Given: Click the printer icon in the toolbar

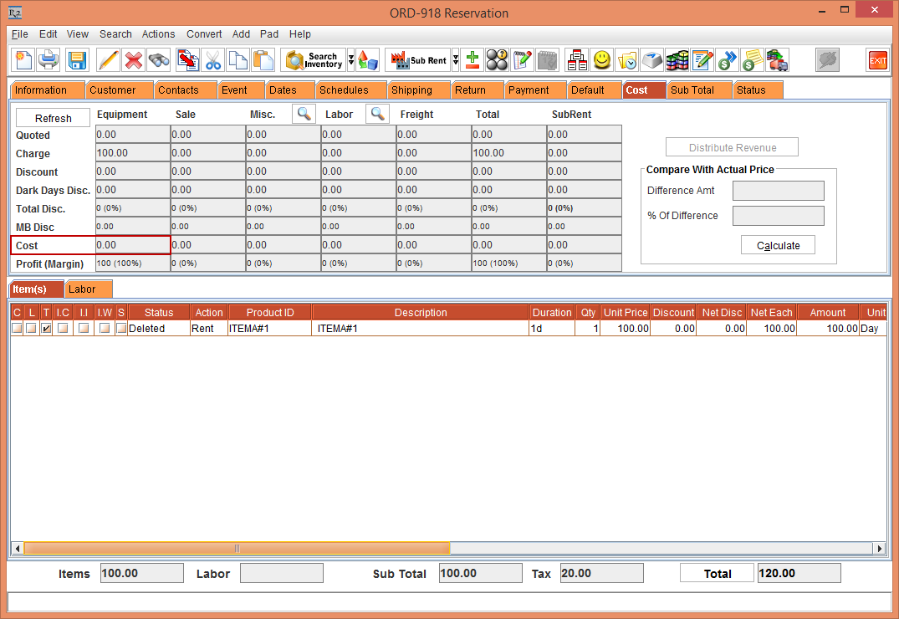Looking at the screenshot, I should (49, 60).
